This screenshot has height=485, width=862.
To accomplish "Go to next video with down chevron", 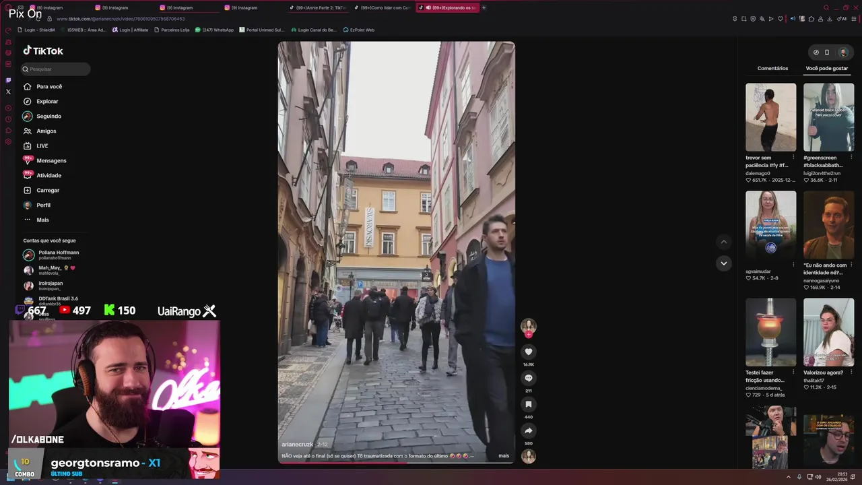I will 724,263.
